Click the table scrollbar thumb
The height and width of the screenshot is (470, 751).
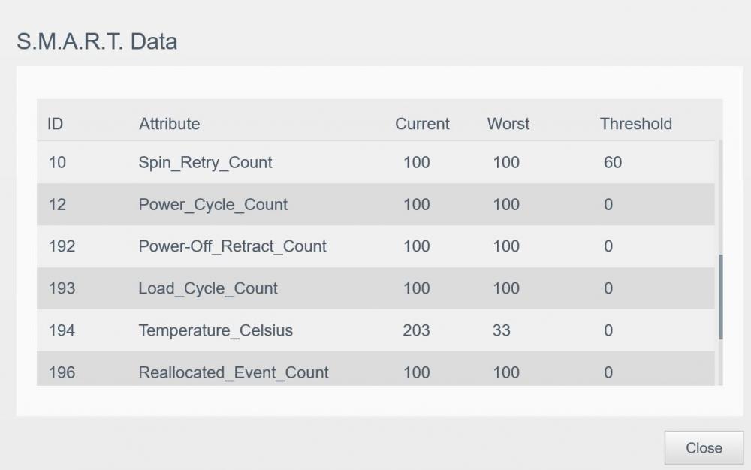pos(721,296)
